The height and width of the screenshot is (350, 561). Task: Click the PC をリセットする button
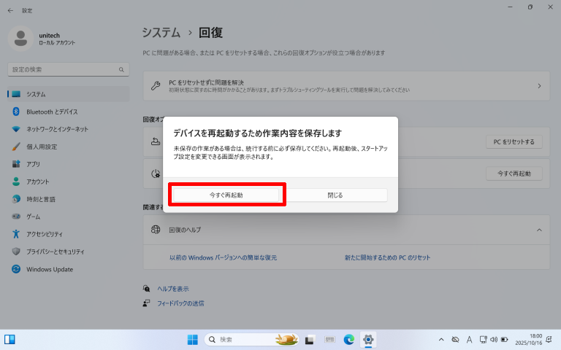click(514, 142)
